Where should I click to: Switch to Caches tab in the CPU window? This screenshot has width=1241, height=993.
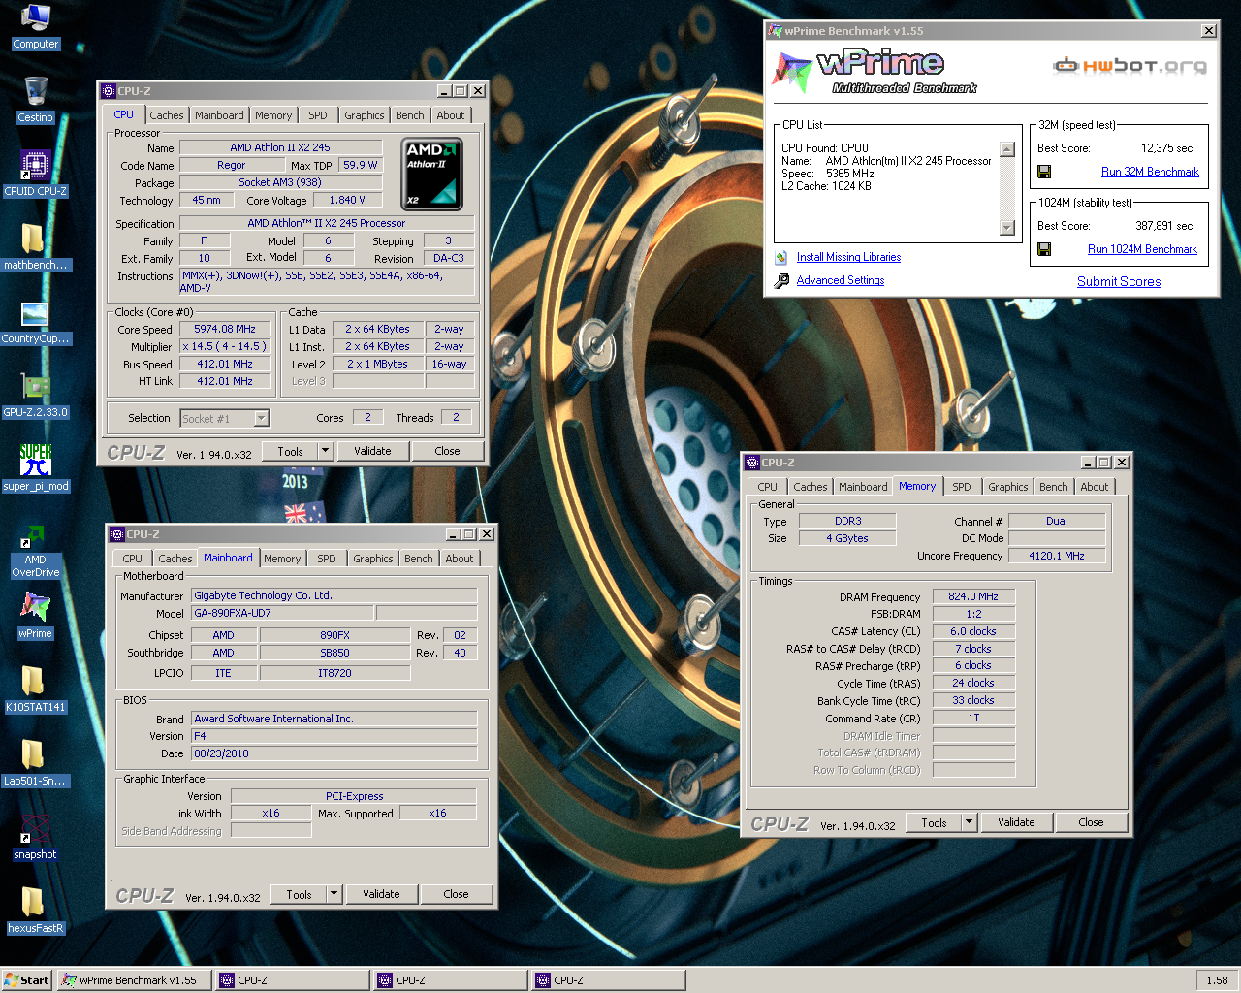(167, 115)
